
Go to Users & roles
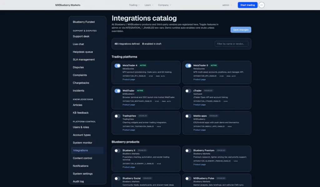coord(81,127)
